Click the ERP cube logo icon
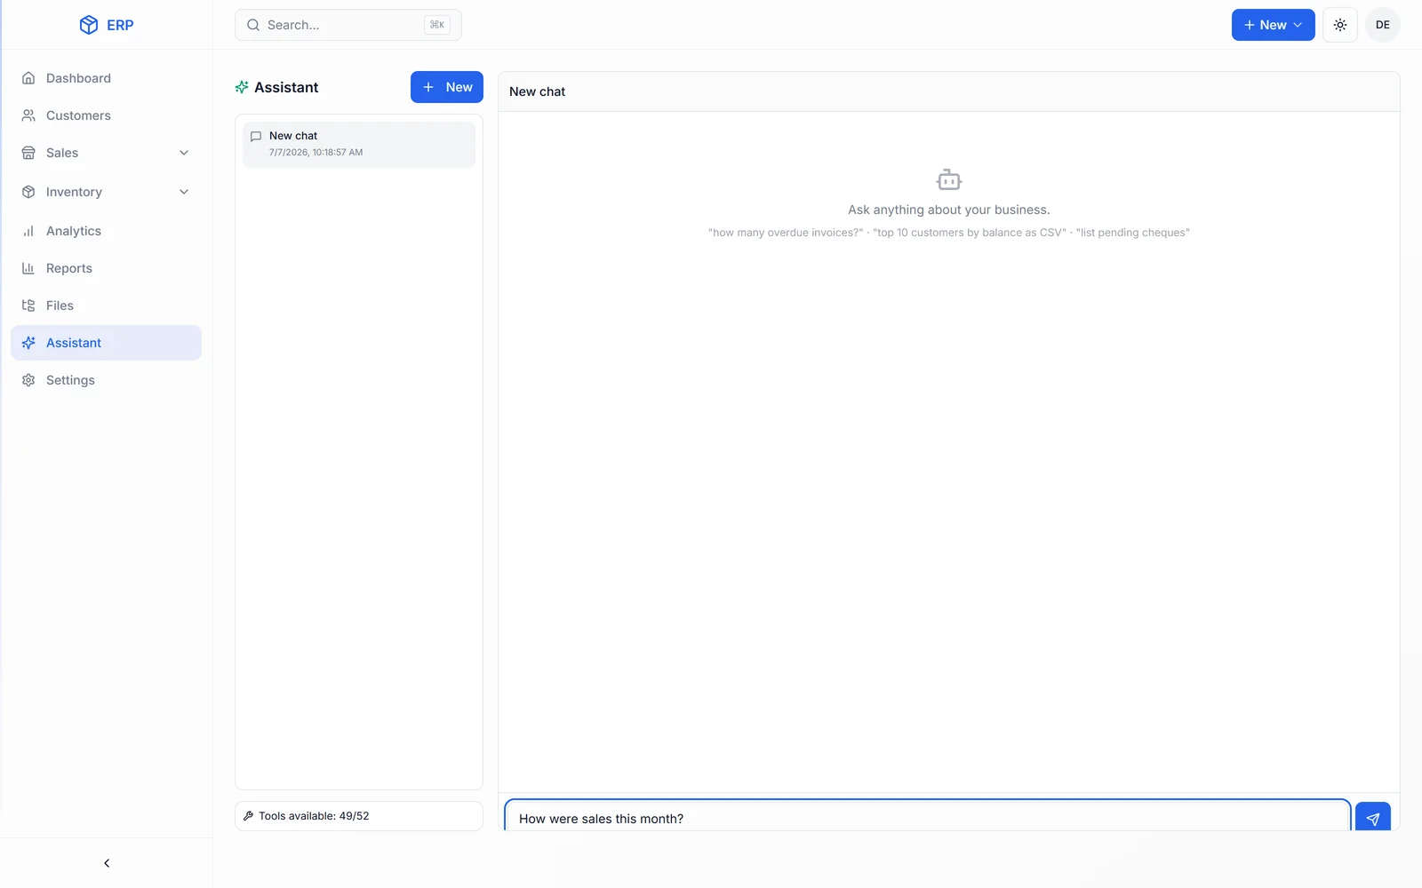This screenshot has width=1422, height=888. click(89, 25)
